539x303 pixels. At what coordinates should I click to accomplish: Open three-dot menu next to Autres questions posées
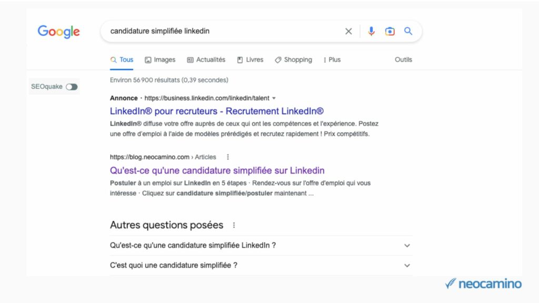234,225
